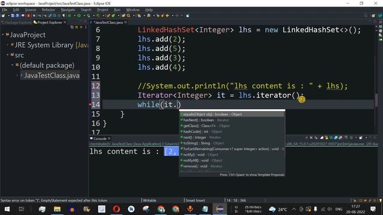Image resolution: width=383 pixels, height=215 pixels.
Task: Select equals(Object obj) proposal
Action: pyautogui.click(x=232, y=114)
